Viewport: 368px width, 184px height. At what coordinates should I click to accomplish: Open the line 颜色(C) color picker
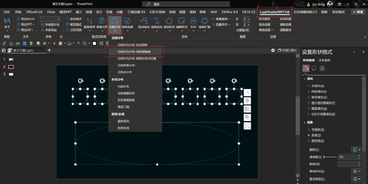(356, 149)
